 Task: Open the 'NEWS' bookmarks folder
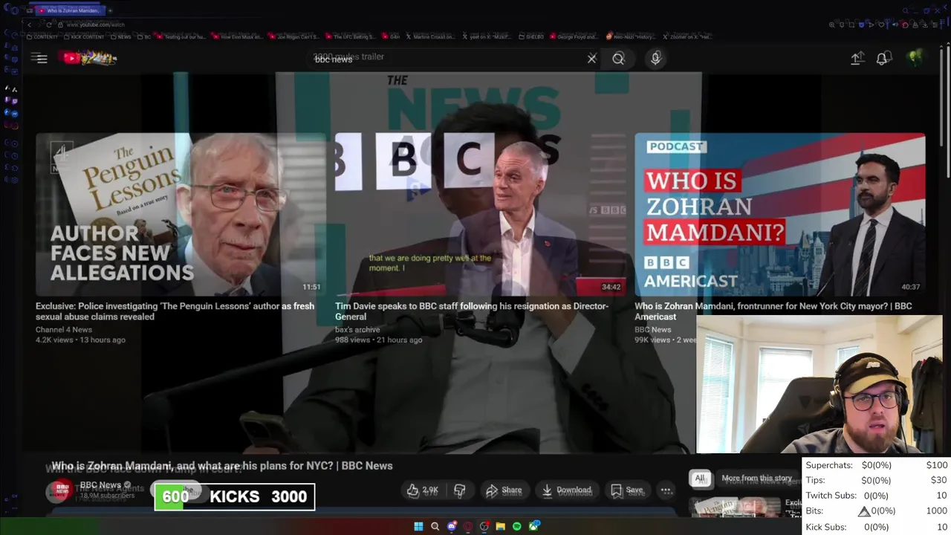click(121, 36)
